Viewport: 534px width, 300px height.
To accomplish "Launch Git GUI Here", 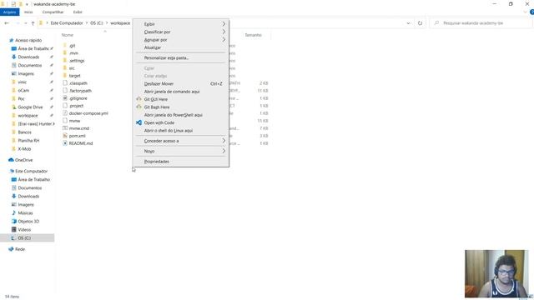I will [180, 99].
